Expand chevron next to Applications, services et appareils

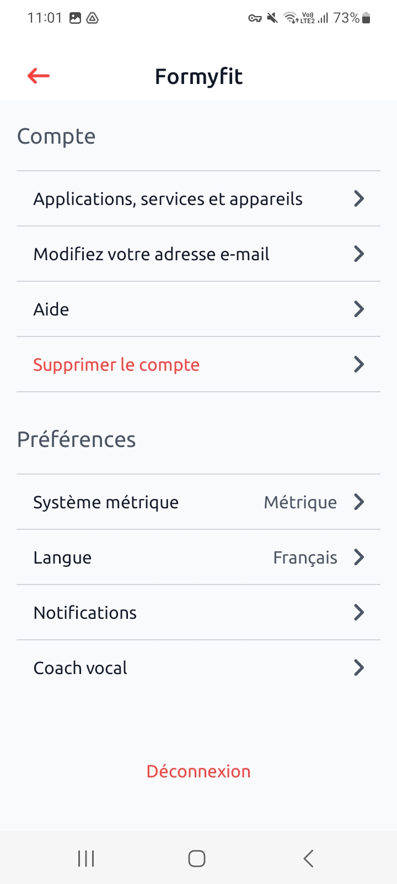359,198
